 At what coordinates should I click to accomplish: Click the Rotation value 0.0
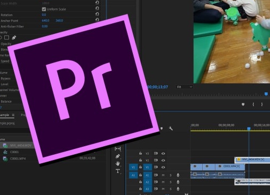coord(44,15)
